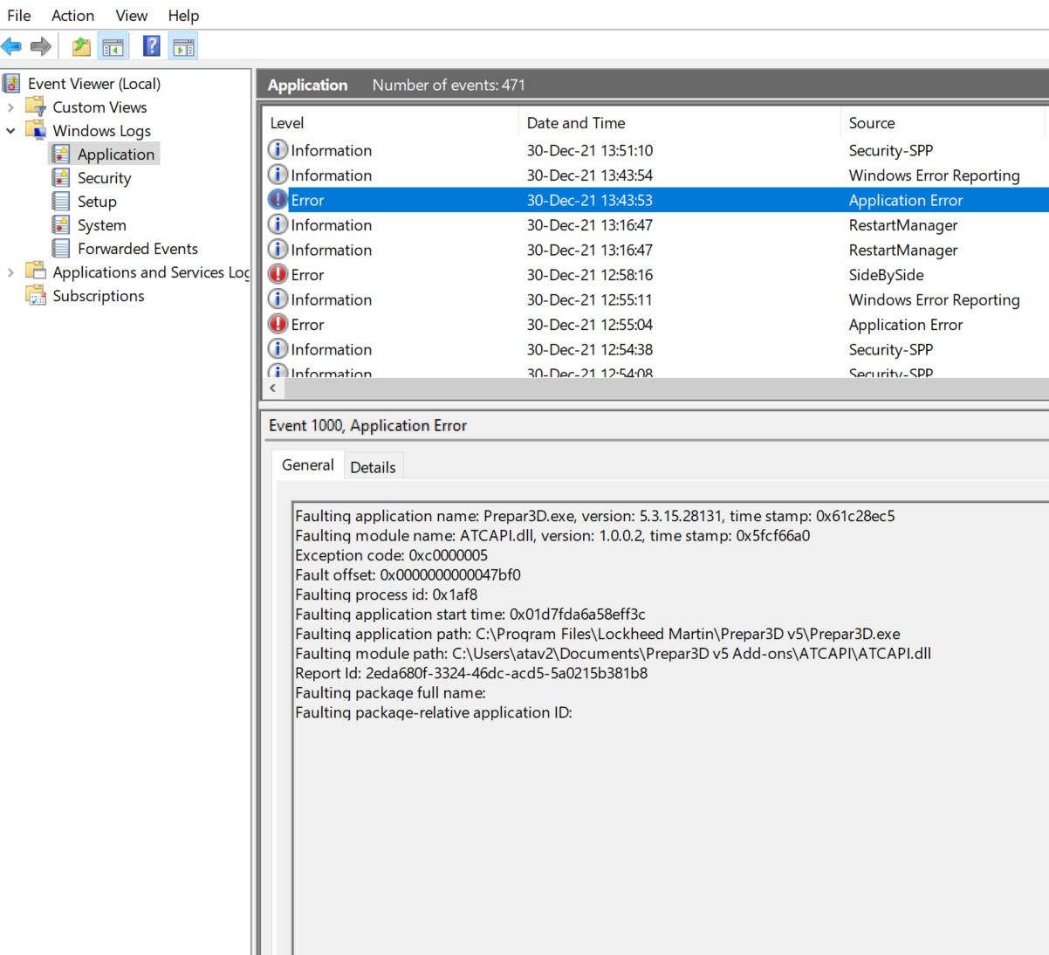
Task: Select the Subscriptions tree item
Action: pyautogui.click(x=98, y=296)
